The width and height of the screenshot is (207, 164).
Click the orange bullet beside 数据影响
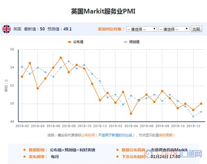24,150
